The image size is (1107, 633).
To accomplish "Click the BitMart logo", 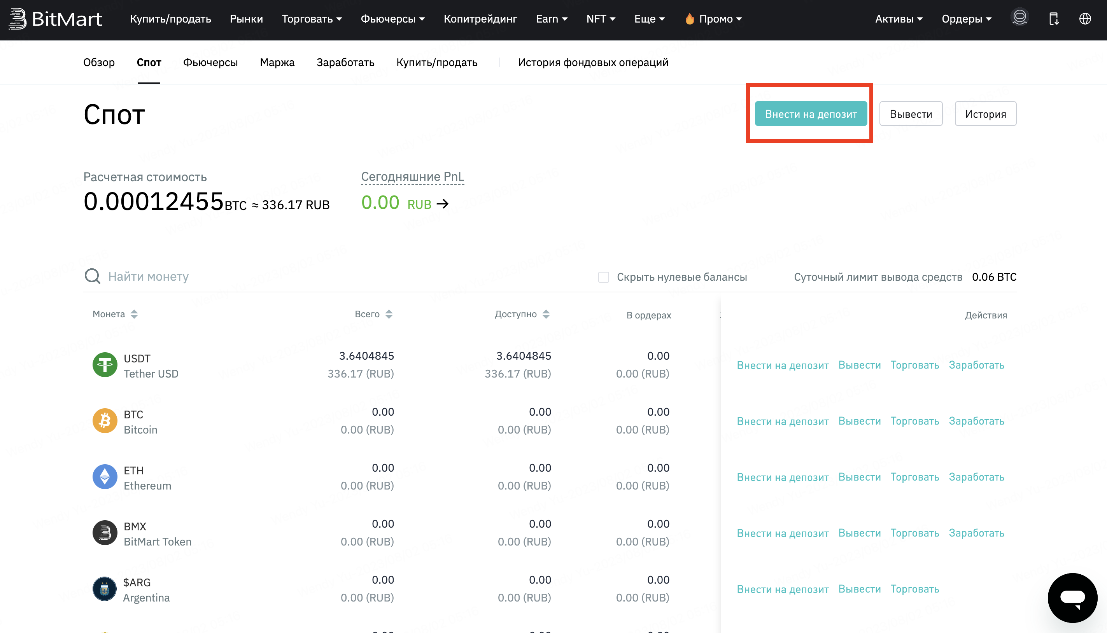I will pos(55,19).
